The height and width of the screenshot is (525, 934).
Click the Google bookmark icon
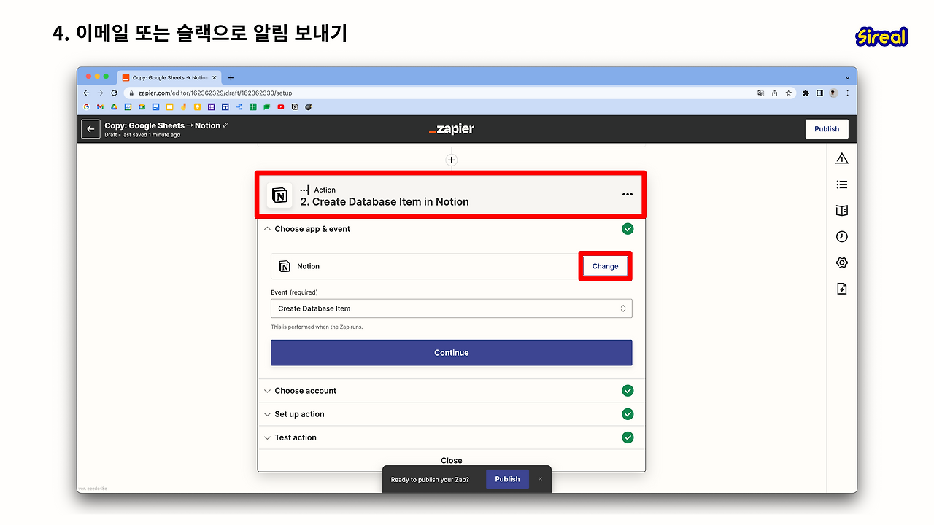click(x=87, y=107)
